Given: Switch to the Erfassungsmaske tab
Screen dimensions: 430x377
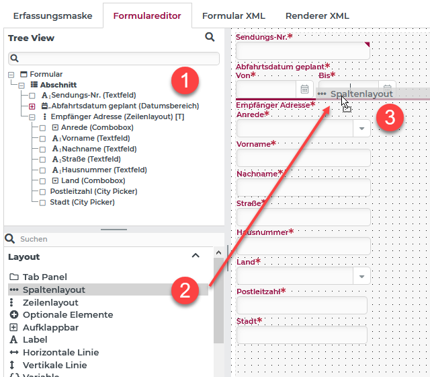Looking at the screenshot, I should [52, 15].
